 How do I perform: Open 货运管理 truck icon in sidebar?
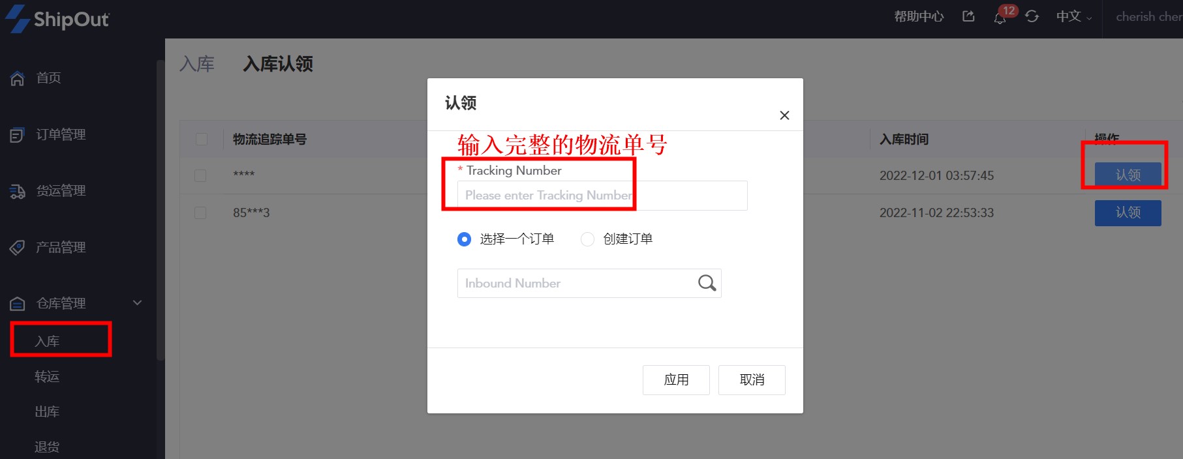(18, 191)
